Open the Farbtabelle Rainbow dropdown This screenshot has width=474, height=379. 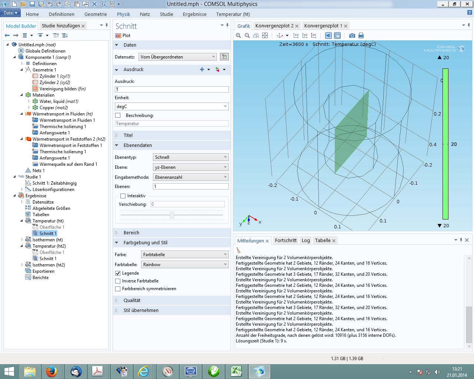(x=185, y=264)
